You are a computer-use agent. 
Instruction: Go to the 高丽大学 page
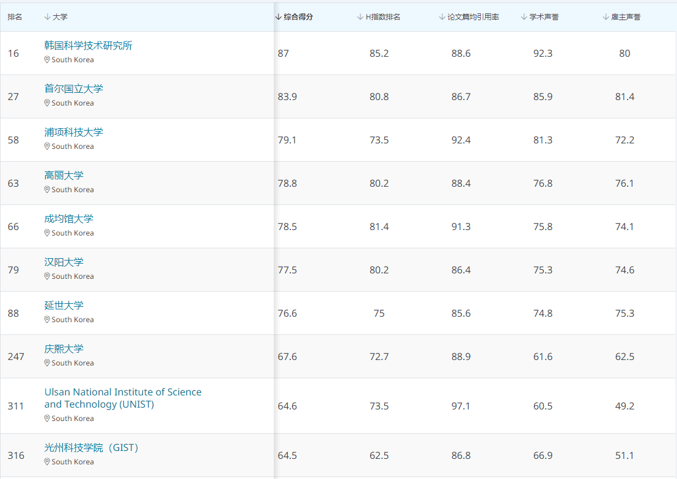click(x=64, y=176)
